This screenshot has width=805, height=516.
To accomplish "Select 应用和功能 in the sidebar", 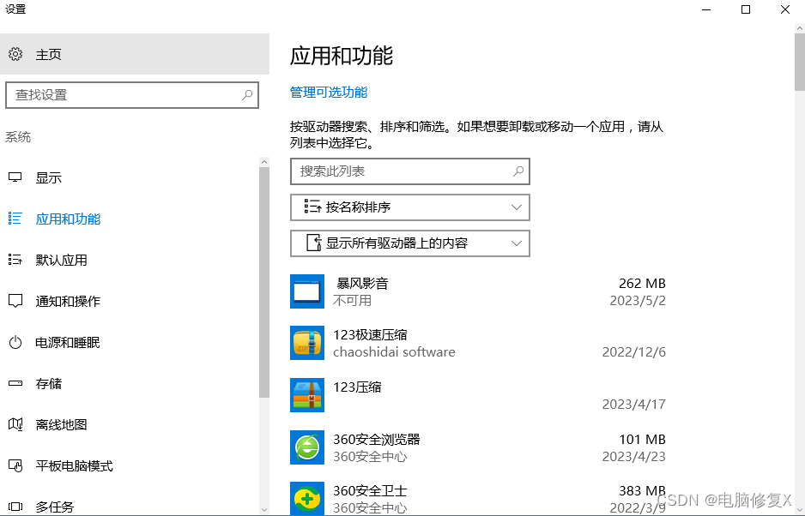I will (130, 219).
